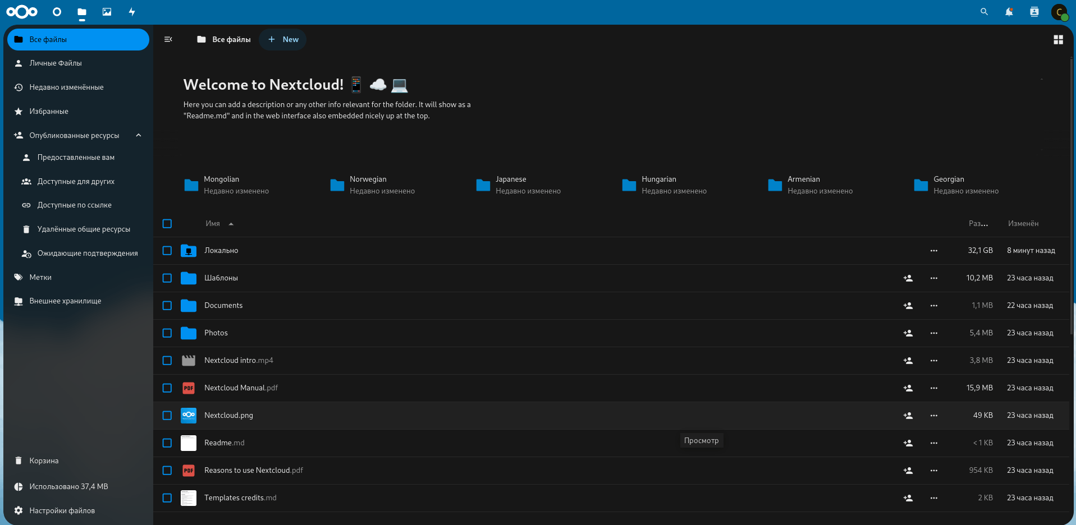Open the Activity lightning icon in the top bar

point(132,12)
